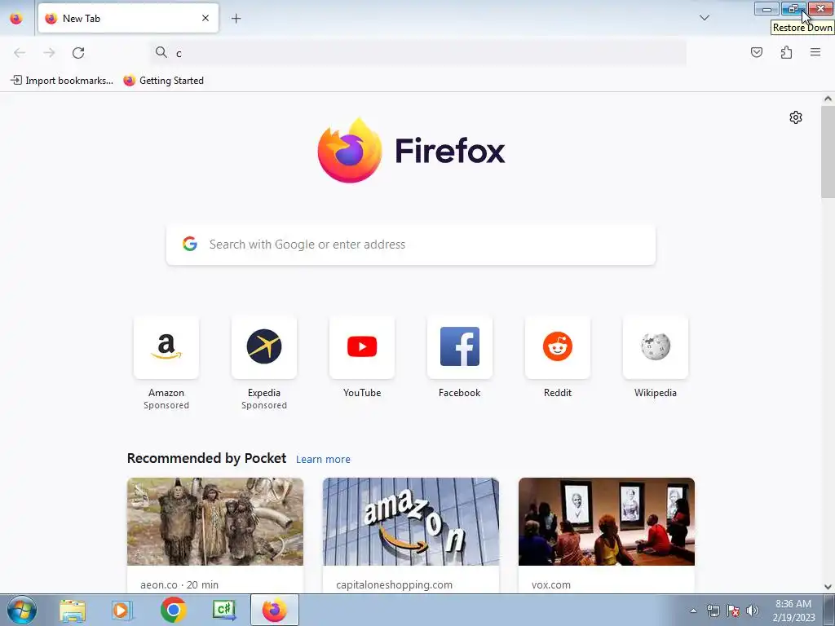Go forward one page arrow

pos(49,53)
